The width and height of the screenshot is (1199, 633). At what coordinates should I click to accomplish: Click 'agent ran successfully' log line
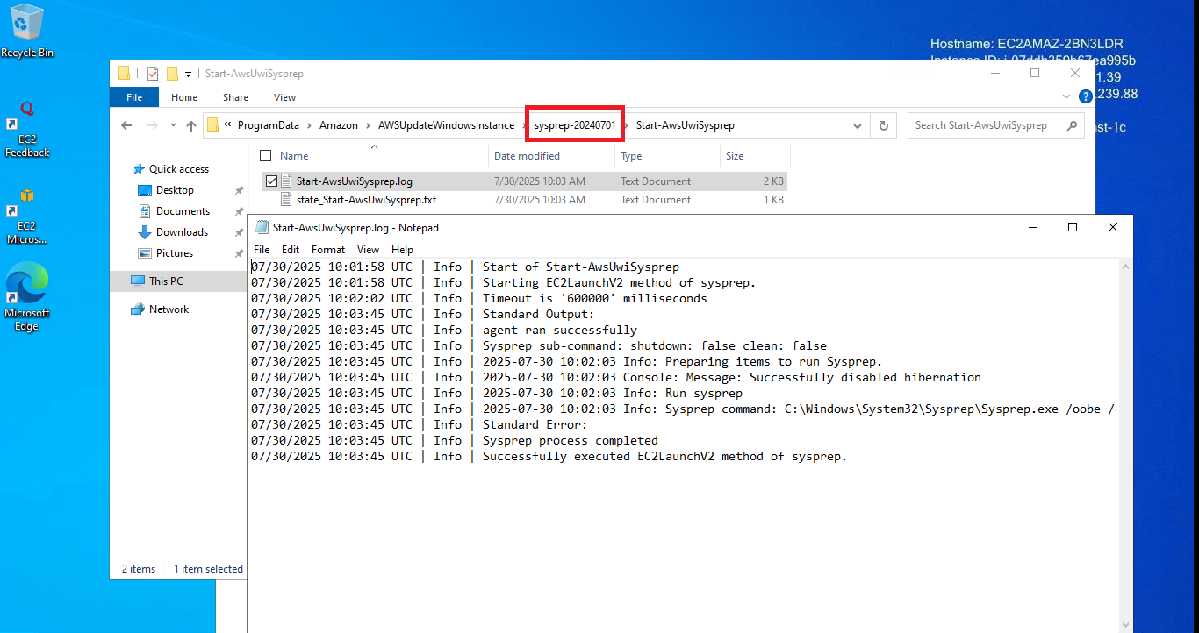coord(559,330)
